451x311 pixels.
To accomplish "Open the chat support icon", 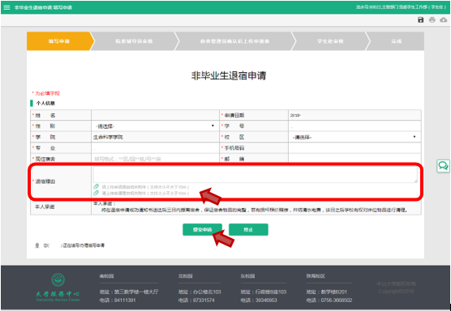I will (443, 166).
